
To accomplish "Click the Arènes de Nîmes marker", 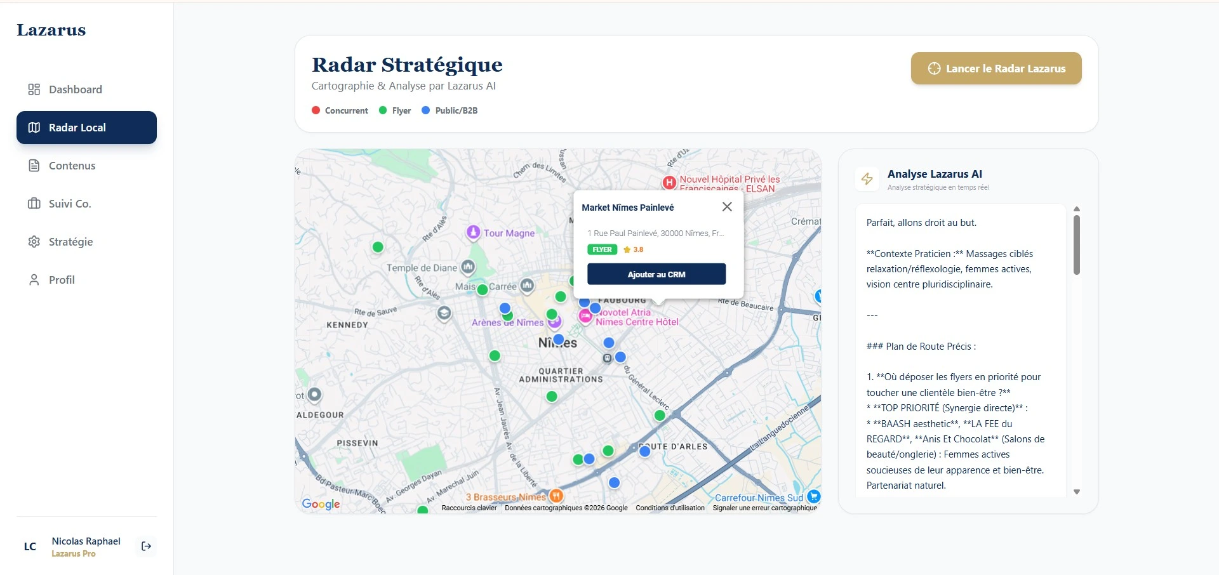I will tap(555, 322).
